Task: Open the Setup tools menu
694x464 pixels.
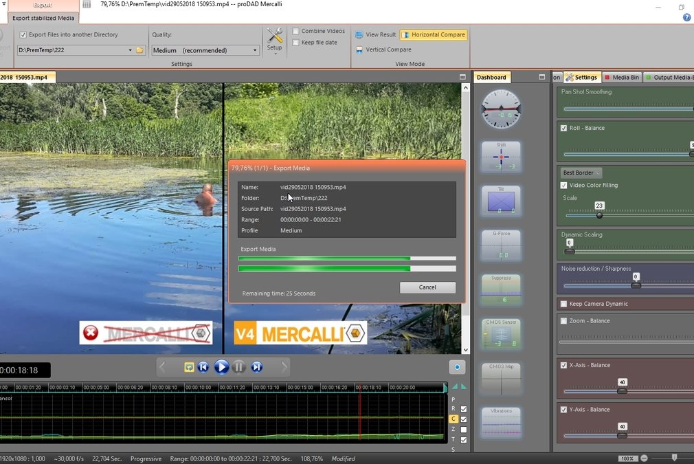Action: tap(274, 40)
